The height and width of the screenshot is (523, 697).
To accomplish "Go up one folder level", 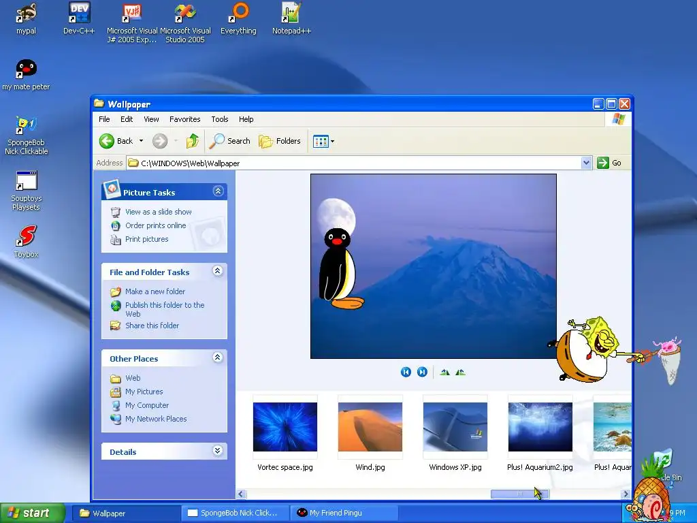I will [x=193, y=141].
